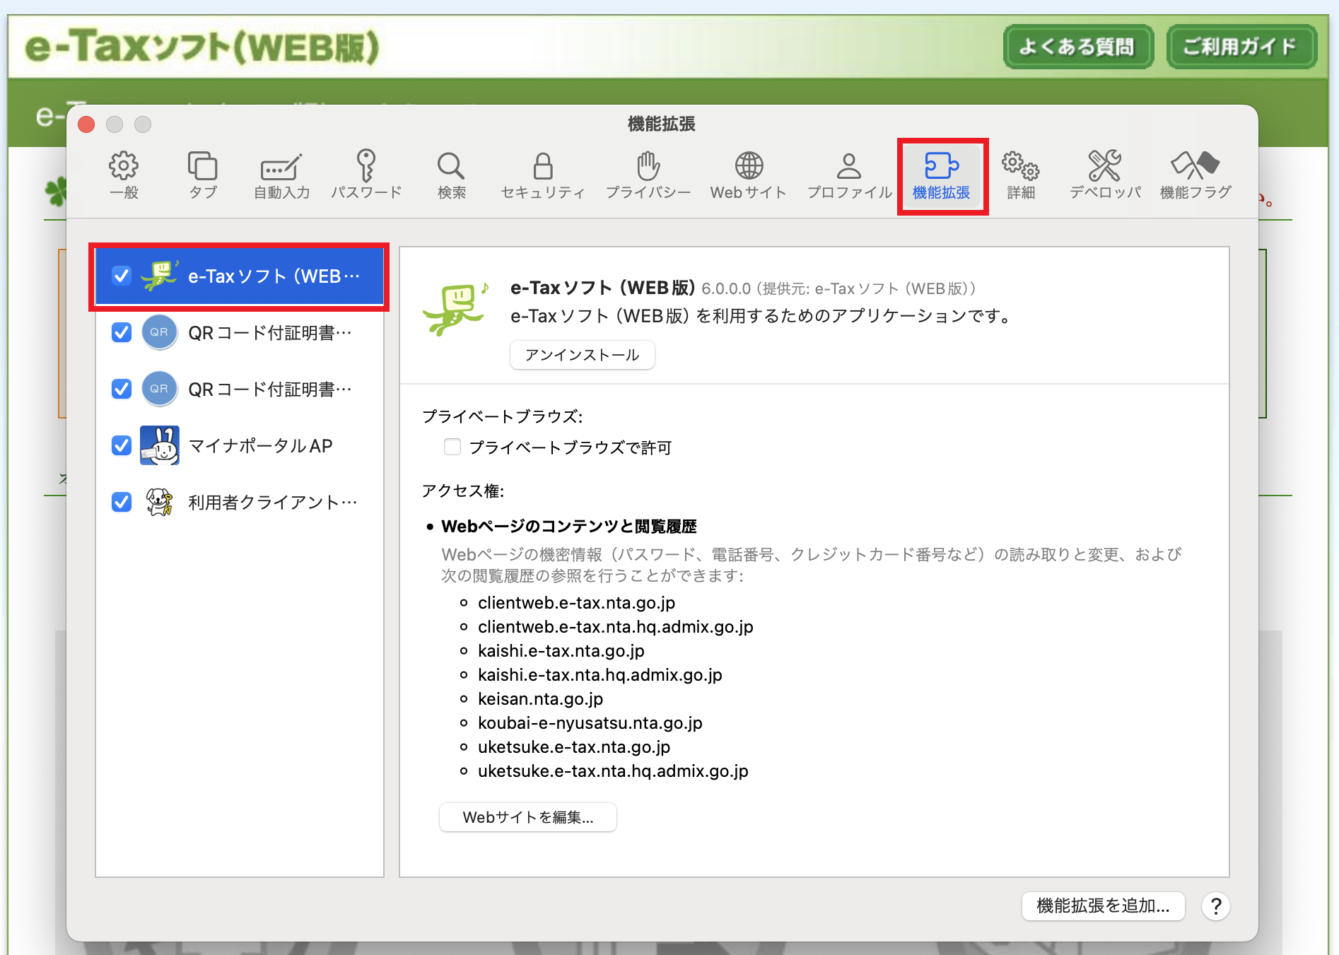Enable プライベートブラウズで許可 checkbox
This screenshot has height=955, width=1339.
pyautogui.click(x=452, y=447)
